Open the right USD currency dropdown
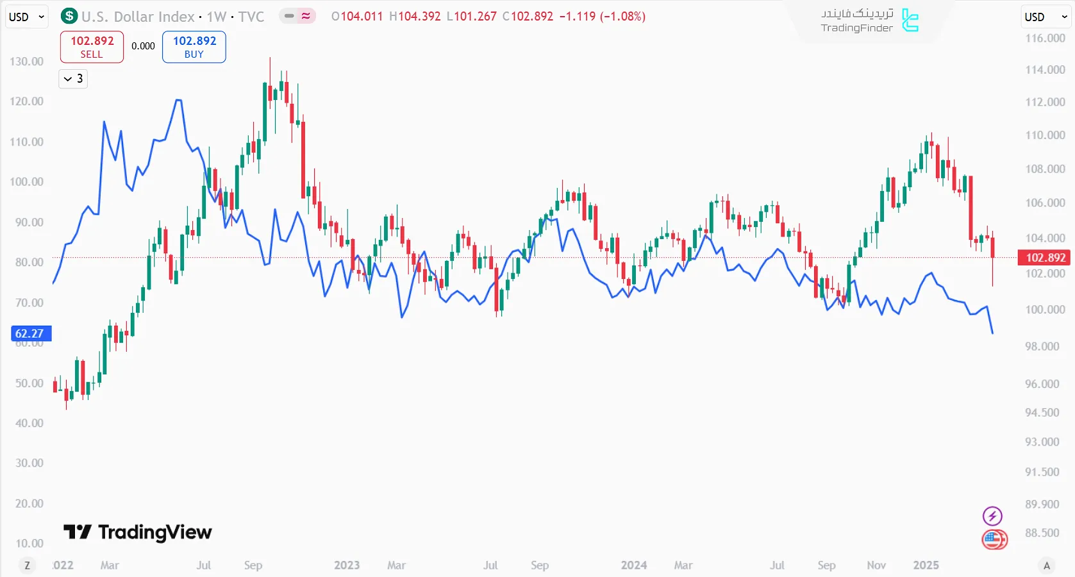This screenshot has width=1075, height=577. coord(1045,17)
